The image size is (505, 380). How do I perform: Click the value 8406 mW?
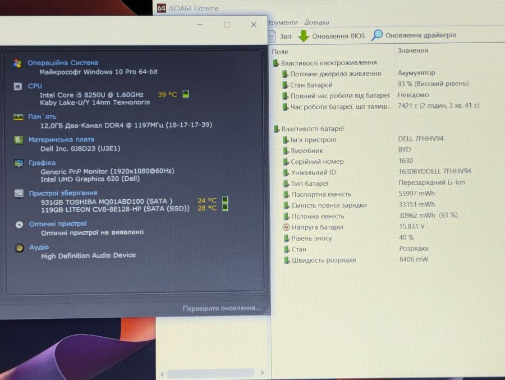point(414,259)
